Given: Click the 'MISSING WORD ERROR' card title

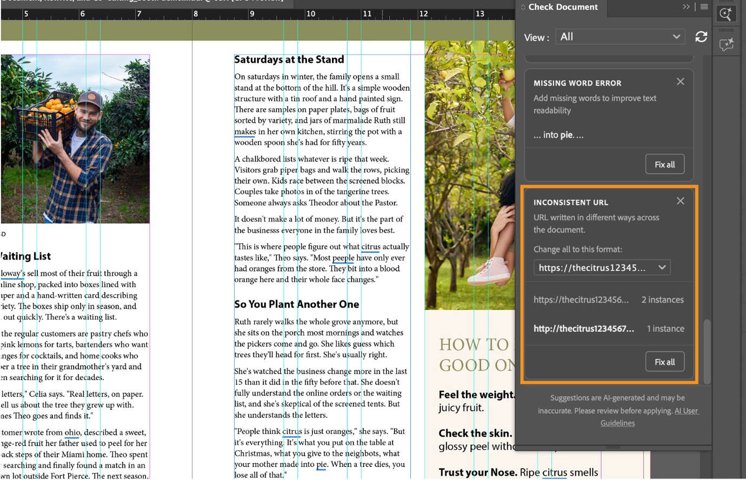Looking at the screenshot, I should (577, 83).
